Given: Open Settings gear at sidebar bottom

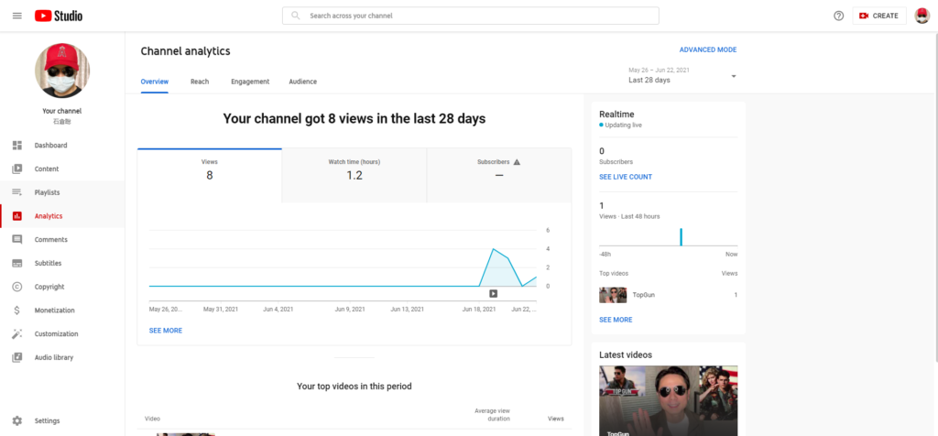Looking at the screenshot, I should tap(47, 420).
